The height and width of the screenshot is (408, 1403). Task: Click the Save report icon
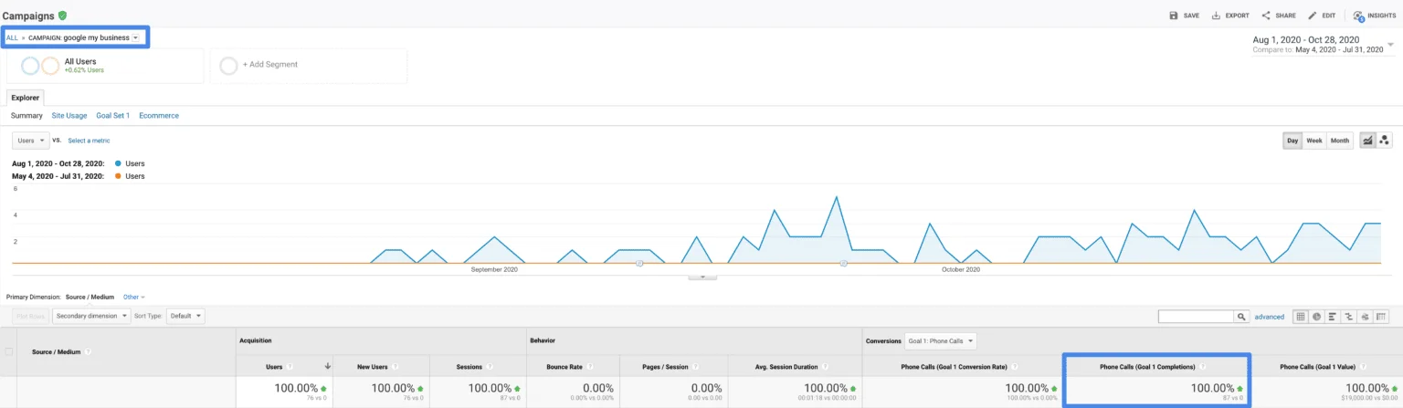[1174, 16]
